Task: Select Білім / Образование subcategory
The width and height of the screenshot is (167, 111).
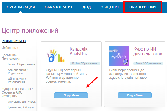Action: pos(22,64)
